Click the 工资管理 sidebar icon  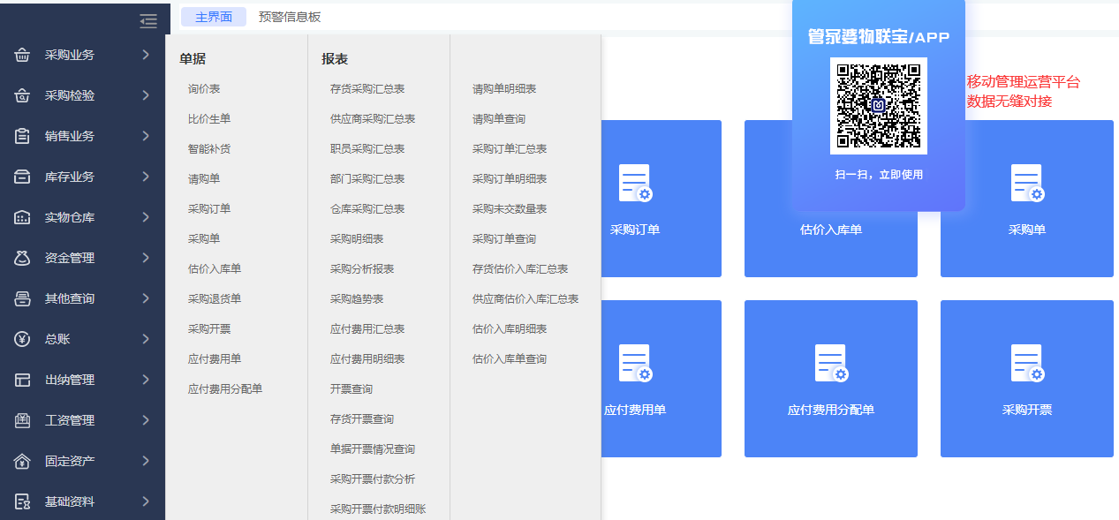click(23, 420)
